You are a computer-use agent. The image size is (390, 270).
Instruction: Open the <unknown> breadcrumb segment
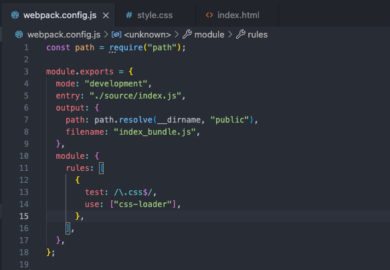[x=147, y=35]
